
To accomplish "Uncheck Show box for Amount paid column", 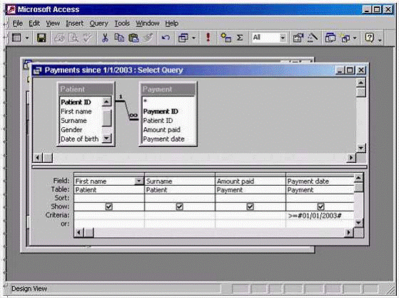I will point(250,207).
